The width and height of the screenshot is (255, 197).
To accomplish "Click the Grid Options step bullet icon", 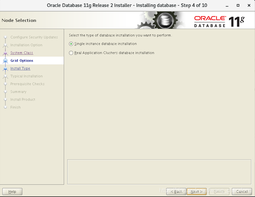I will click(5, 61).
